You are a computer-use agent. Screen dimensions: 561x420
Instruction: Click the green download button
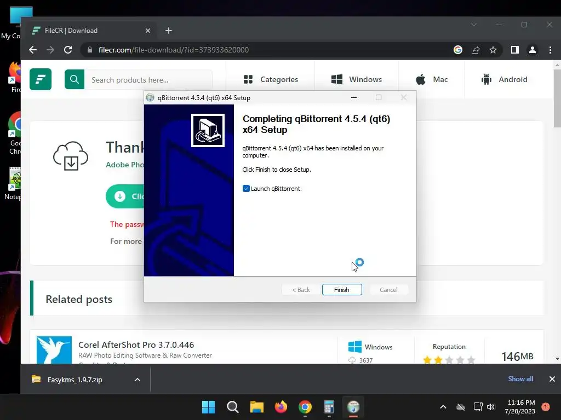(x=125, y=196)
